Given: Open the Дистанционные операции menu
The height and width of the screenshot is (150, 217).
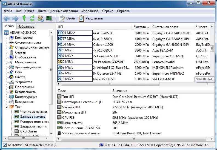Looking at the screenshot, I should tap(58, 11).
